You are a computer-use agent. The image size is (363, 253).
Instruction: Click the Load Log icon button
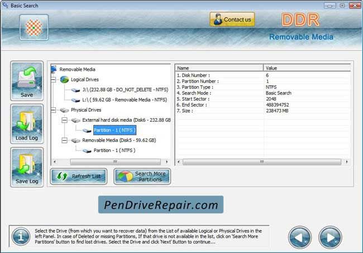point(27,124)
